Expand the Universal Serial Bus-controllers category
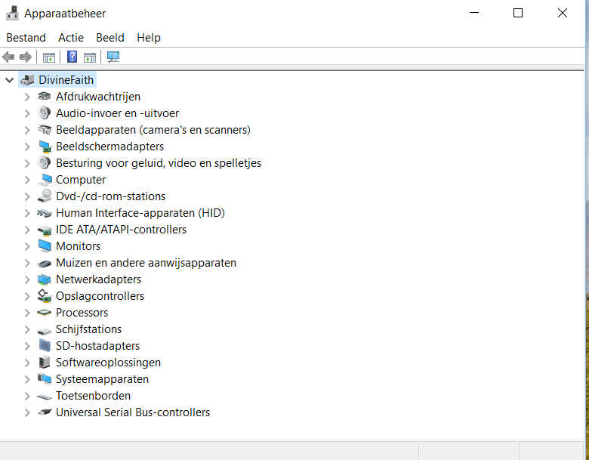 tap(27, 412)
